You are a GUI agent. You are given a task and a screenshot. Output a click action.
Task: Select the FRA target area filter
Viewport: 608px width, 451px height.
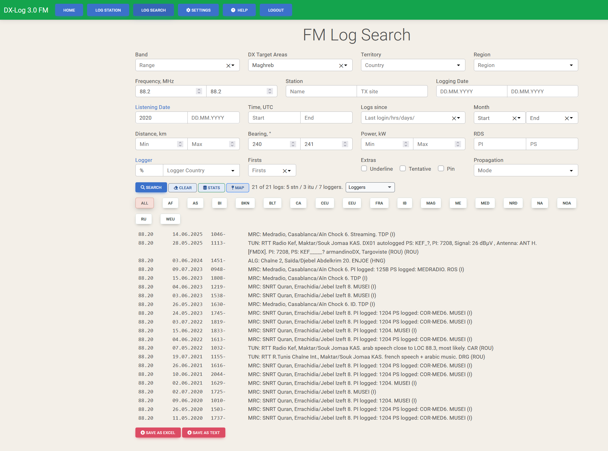(x=379, y=203)
